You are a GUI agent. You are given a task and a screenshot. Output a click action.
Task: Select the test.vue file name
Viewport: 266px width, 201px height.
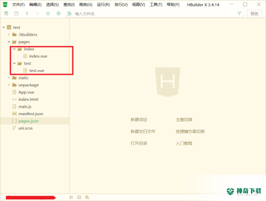click(x=37, y=70)
